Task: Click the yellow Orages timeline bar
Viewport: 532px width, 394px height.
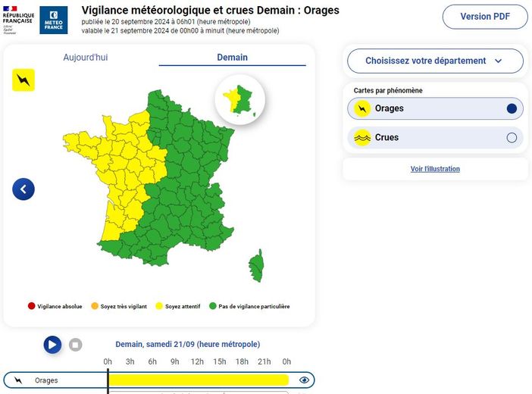Action: 199,380
